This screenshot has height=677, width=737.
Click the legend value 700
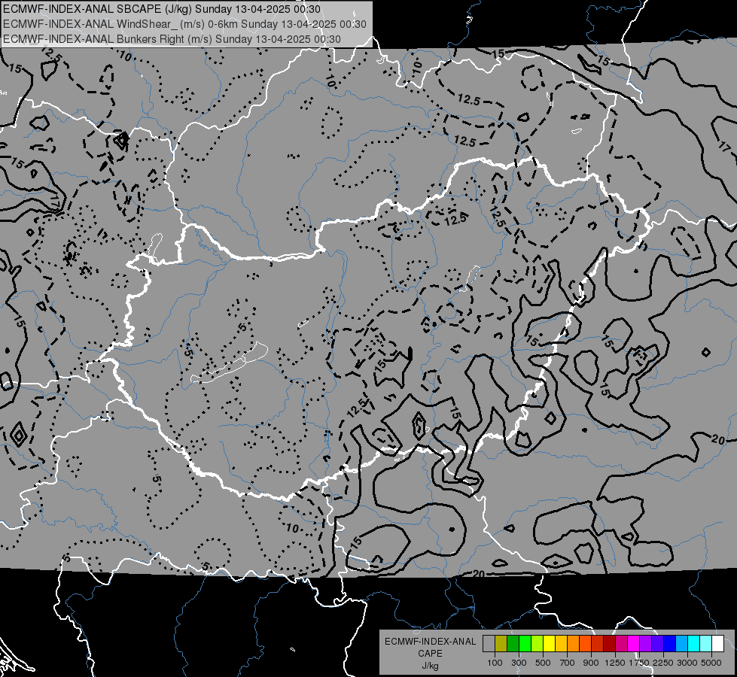(568, 663)
